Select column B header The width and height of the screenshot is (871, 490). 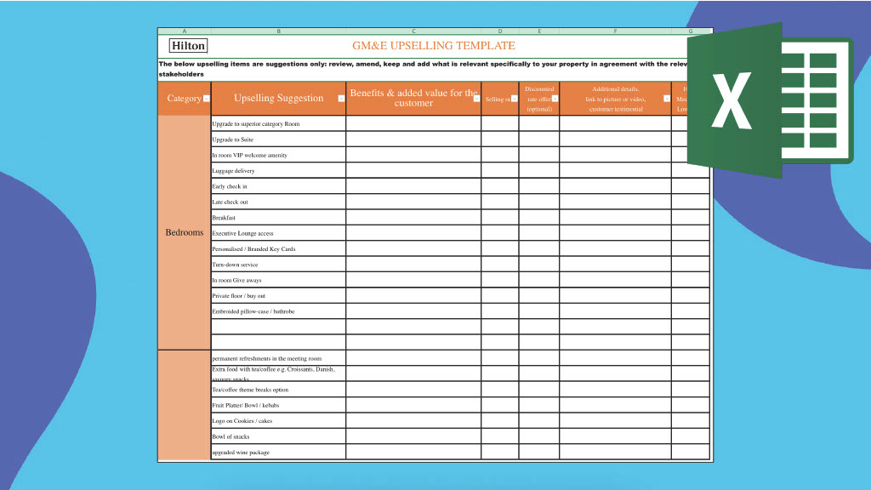tap(278, 31)
